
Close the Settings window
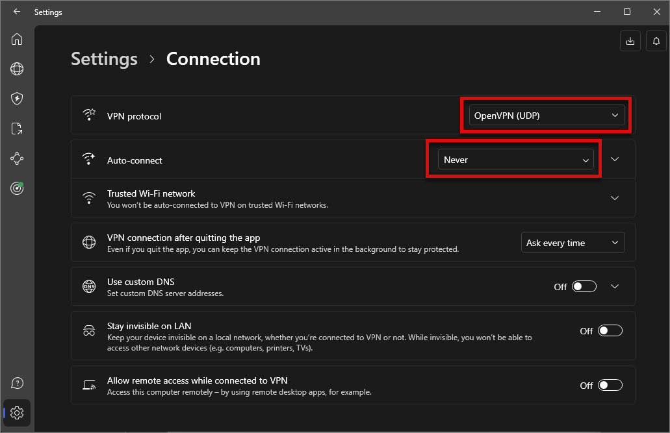point(657,12)
